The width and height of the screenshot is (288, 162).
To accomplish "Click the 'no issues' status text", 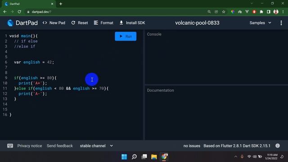I will pos(192,146).
